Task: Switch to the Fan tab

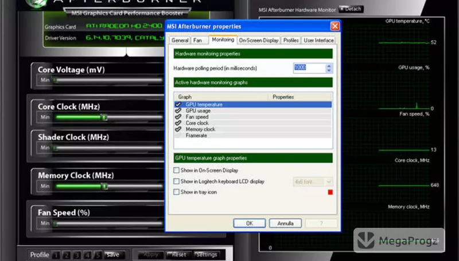Action: tap(197, 40)
